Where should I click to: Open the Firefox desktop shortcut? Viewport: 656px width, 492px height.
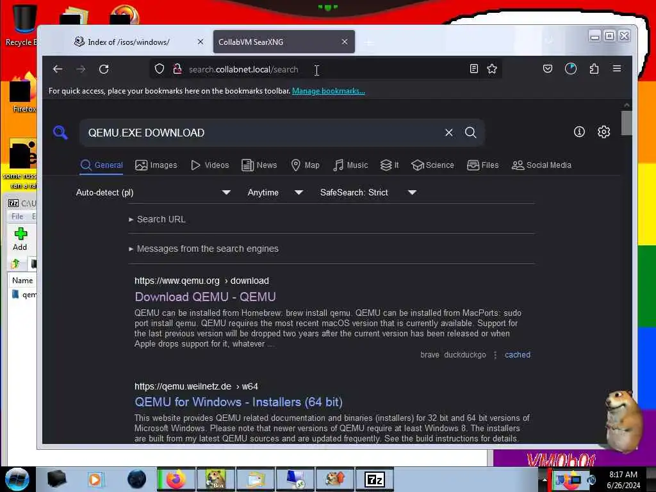tap(24, 93)
